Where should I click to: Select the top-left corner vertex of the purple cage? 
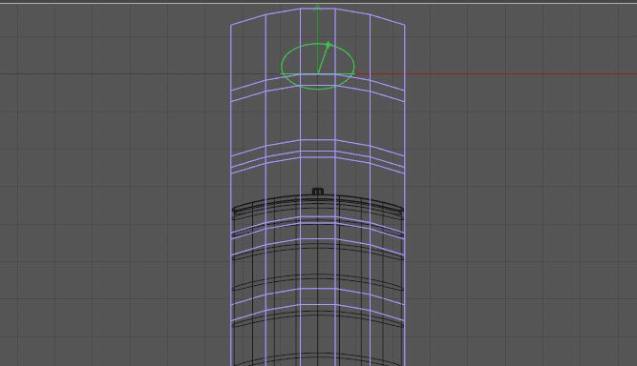[x=231, y=25]
